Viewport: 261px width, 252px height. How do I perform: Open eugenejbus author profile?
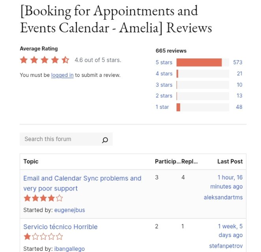(x=69, y=210)
